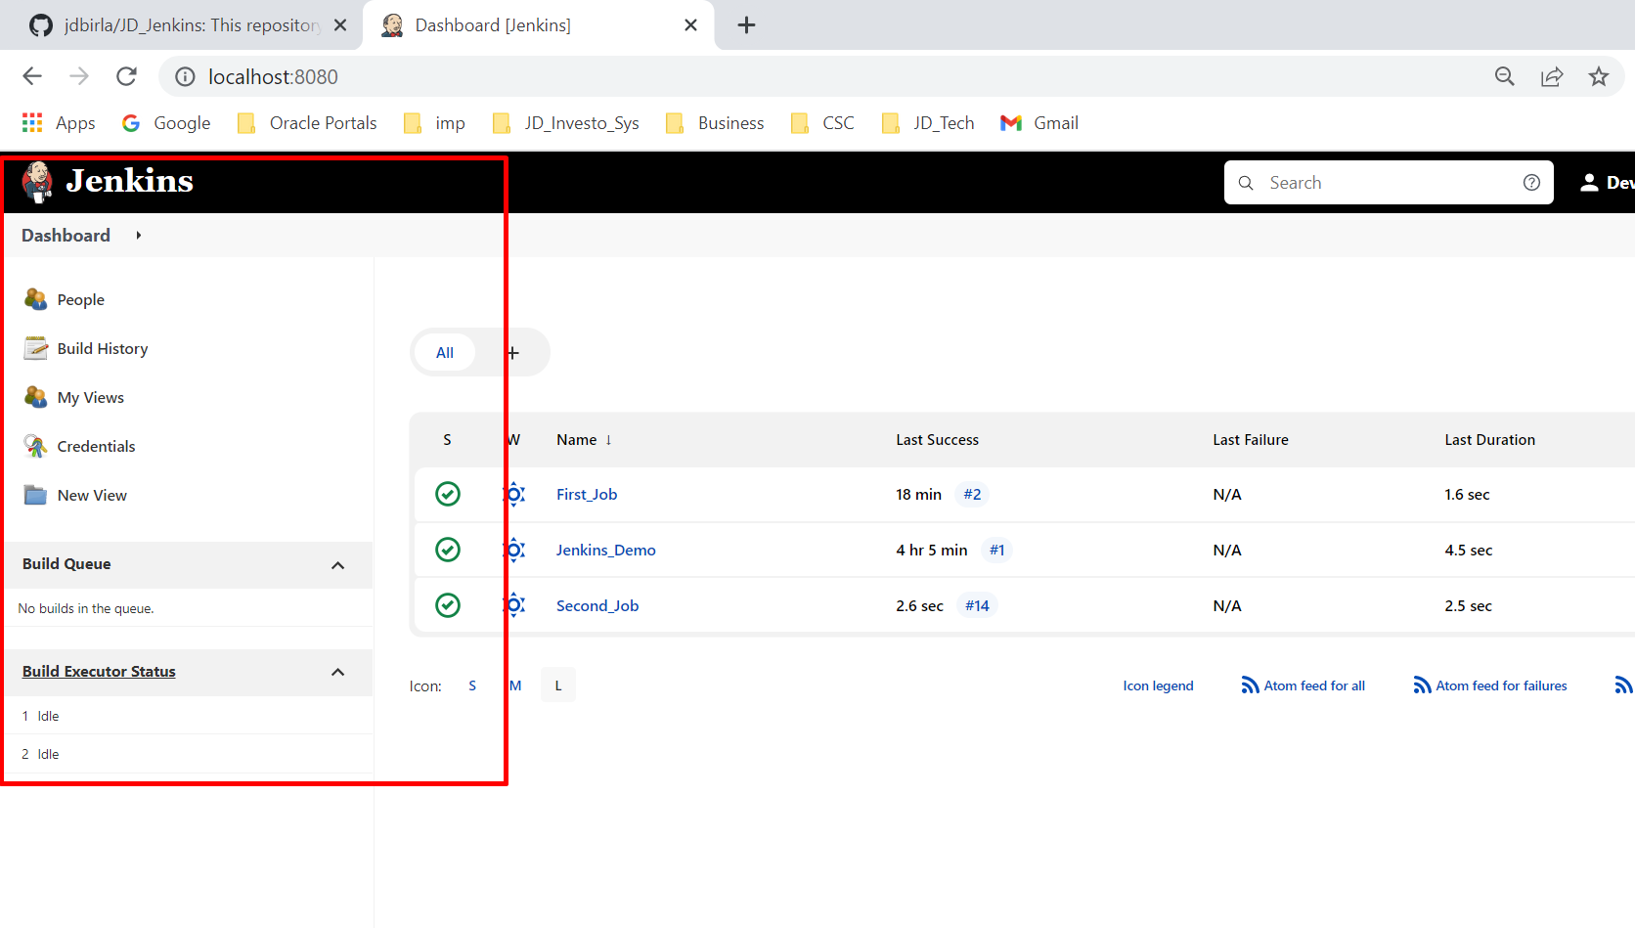Open the Second_Job project
Viewport: 1635px width, 928px height.
click(x=597, y=606)
